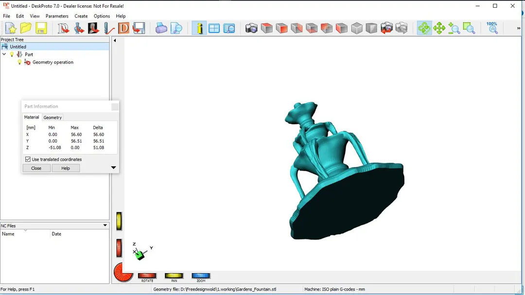
Task: Click the write NC file icon (disk with arrow)
Action: (x=139, y=28)
